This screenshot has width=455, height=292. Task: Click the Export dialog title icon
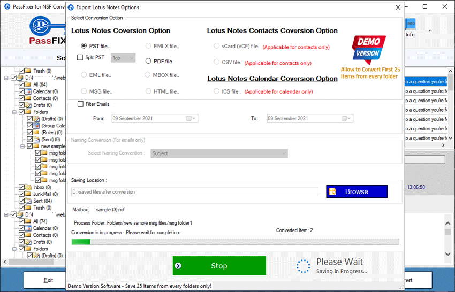pos(71,7)
